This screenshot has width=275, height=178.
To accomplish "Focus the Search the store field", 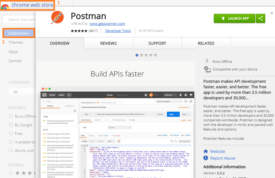I will pos(19,19).
